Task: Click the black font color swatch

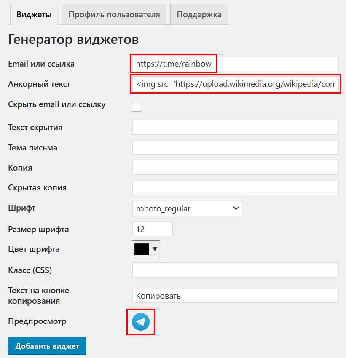Action: click(x=142, y=249)
